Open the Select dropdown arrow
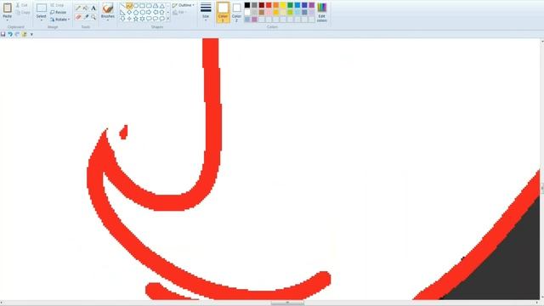Viewport: 544px width, 306px height. pos(42,20)
